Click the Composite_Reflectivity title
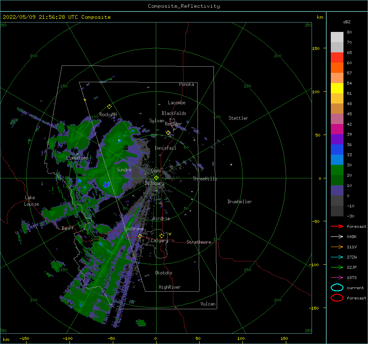 184,6
